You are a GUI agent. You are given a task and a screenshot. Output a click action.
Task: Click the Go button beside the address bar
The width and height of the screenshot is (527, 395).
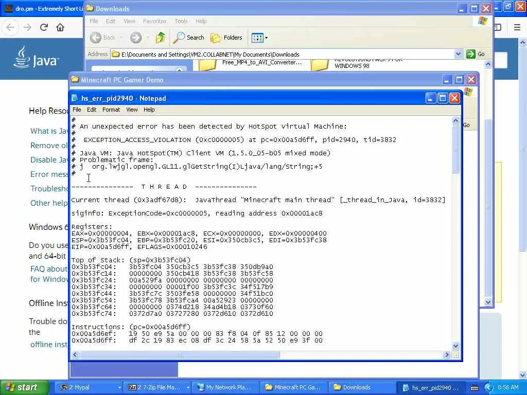475,54
